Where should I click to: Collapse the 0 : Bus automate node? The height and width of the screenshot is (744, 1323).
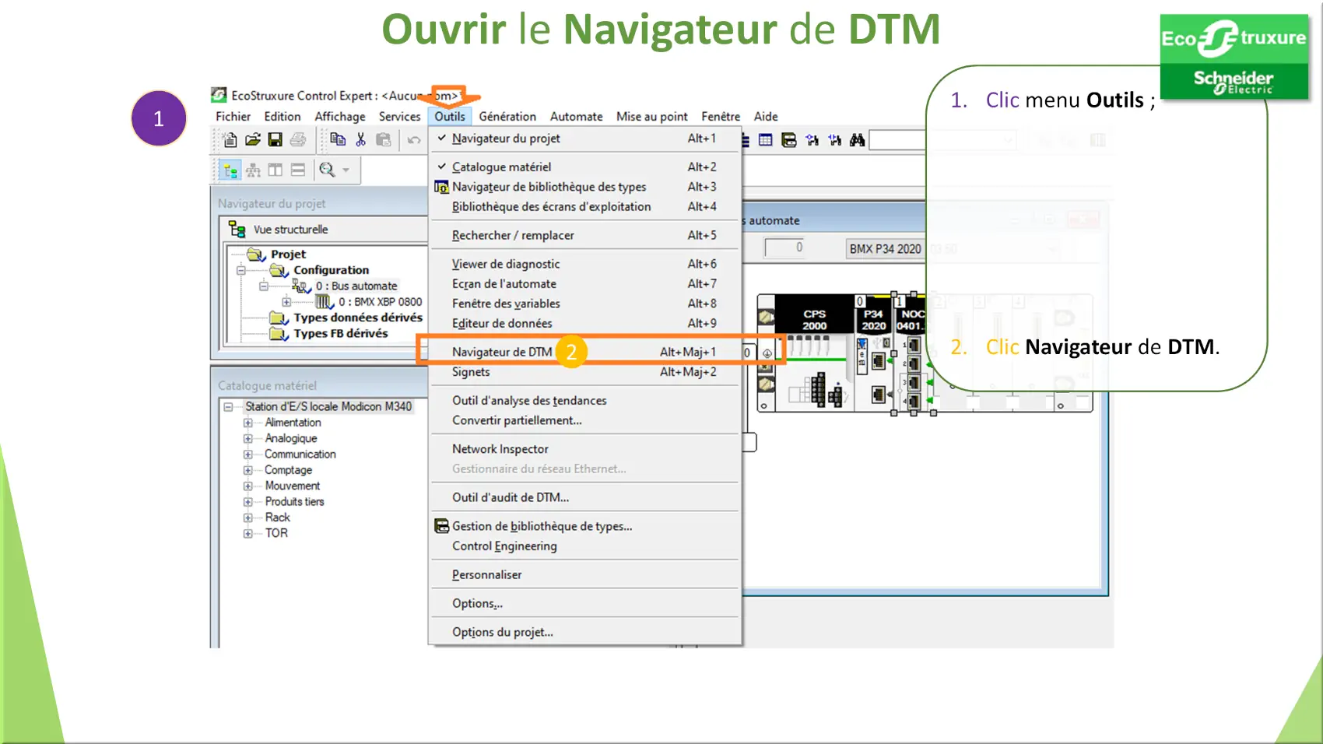point(264,286)
